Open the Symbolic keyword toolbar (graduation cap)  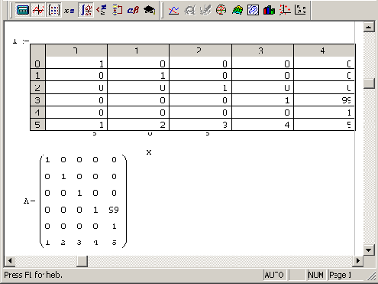149,10
